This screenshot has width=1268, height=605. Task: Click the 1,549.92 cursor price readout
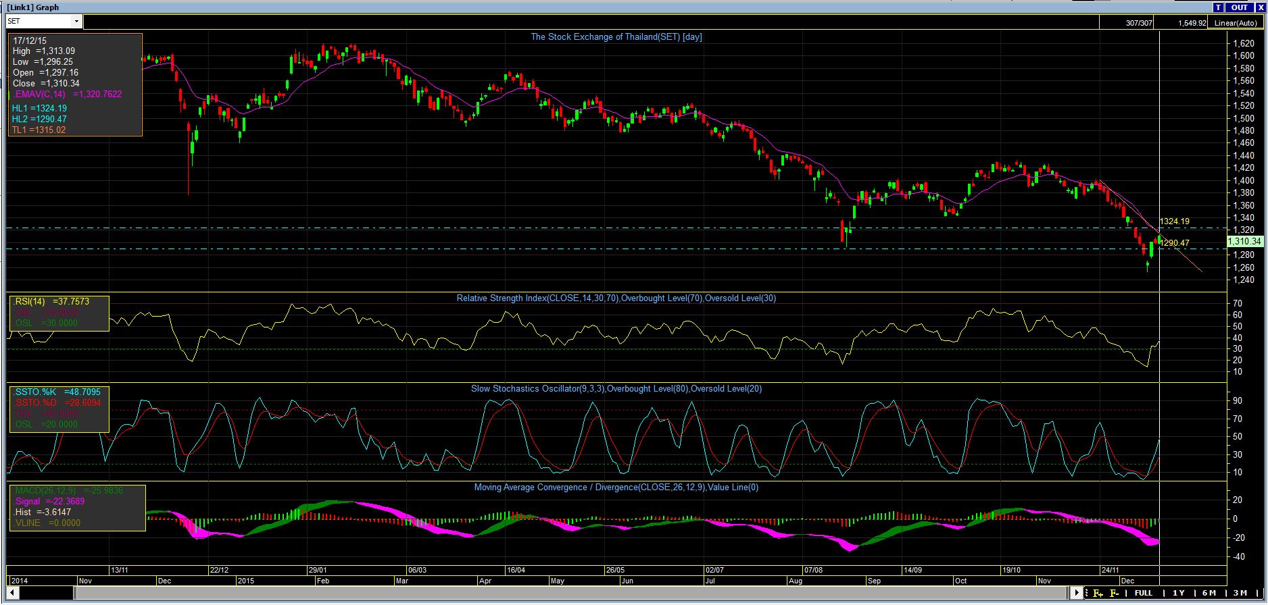(x=1181, y=23)
